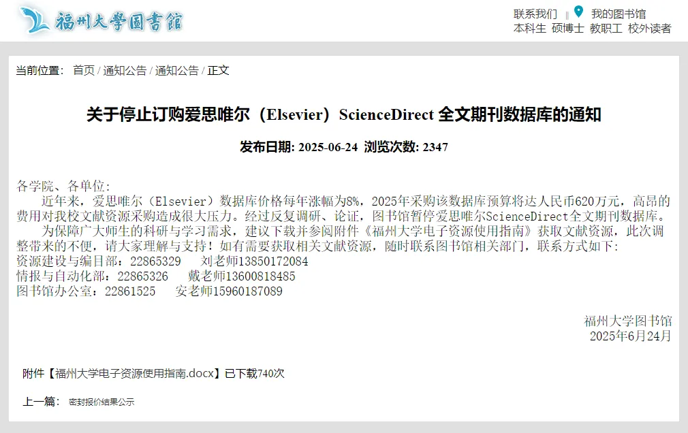Click the greeting 各学院、各单位
The height and width of the screenshot is (433, 688).
63,186
